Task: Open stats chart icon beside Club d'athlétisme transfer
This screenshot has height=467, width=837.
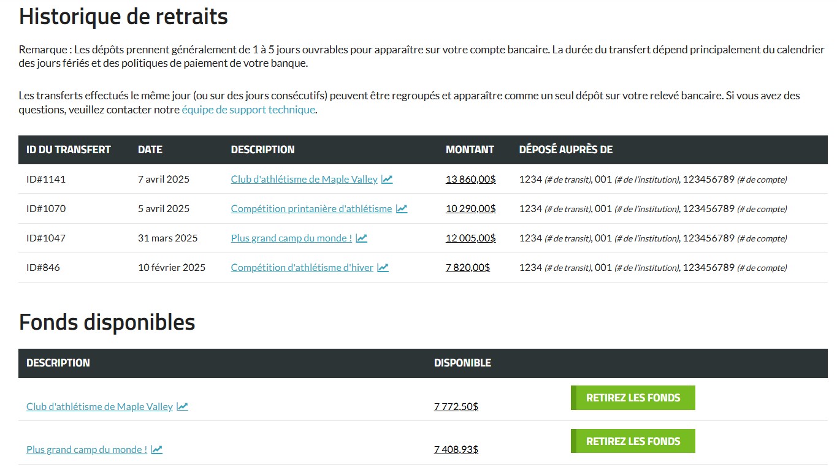Action: [x=387, y=180]
